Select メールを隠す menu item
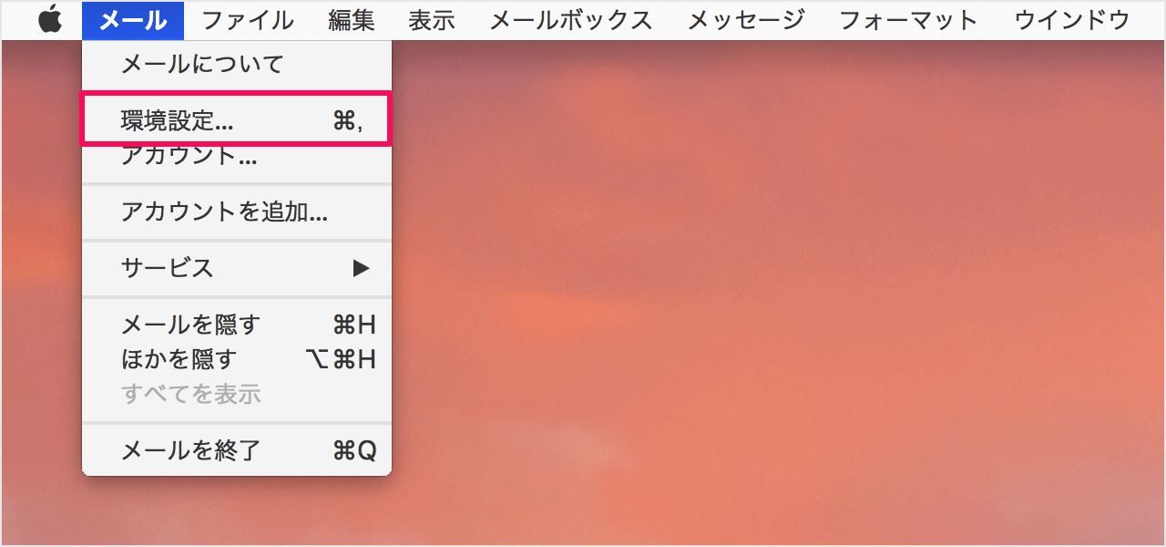The height and width of the screenshot is (547, 1166). pyautogui.click(x=237, y=325)
